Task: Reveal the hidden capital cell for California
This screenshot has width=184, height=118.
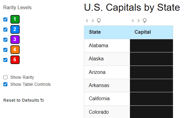Action: click(151, 99)
